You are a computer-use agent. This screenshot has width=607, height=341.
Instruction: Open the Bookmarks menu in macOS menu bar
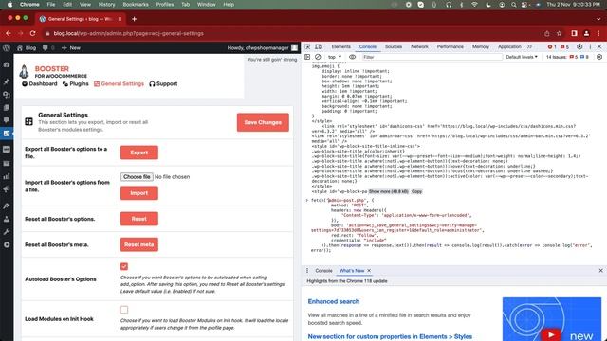(136, 5)
